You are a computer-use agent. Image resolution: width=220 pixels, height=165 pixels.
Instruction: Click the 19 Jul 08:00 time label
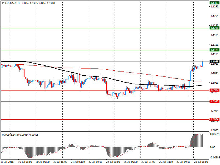[25, 162]
